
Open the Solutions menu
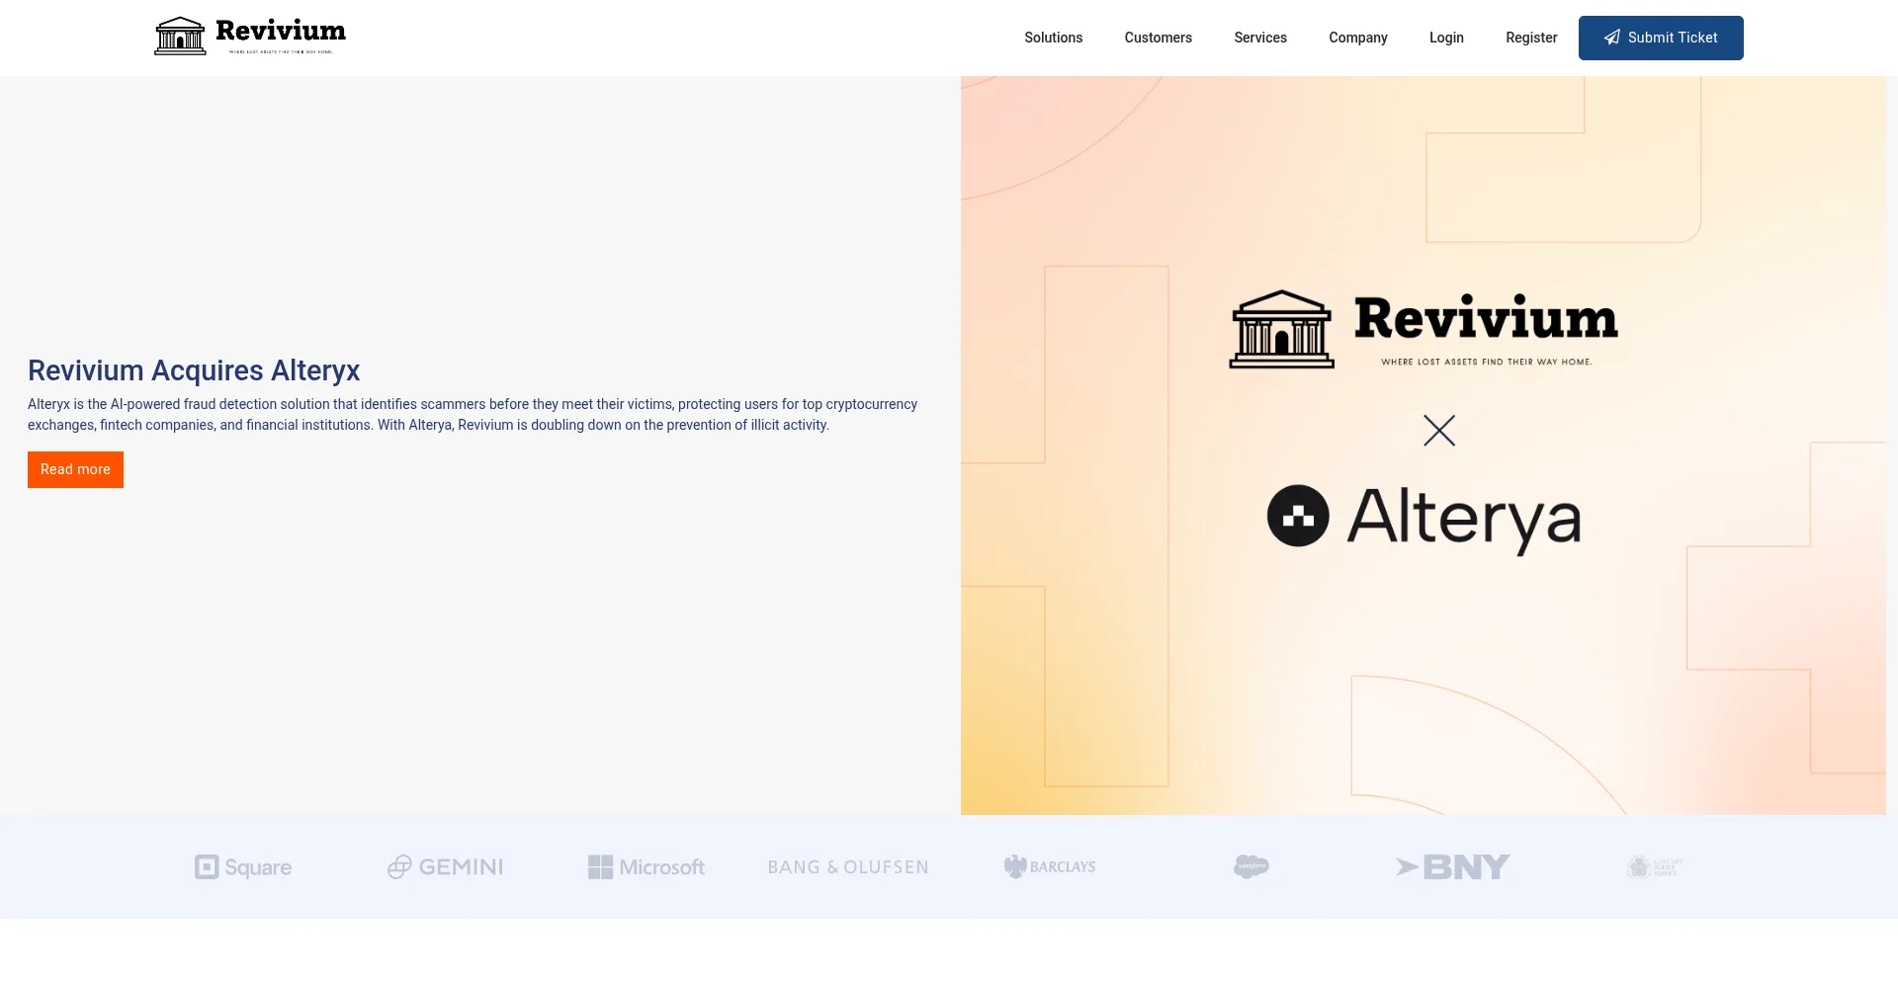(x=1053, y=38)
